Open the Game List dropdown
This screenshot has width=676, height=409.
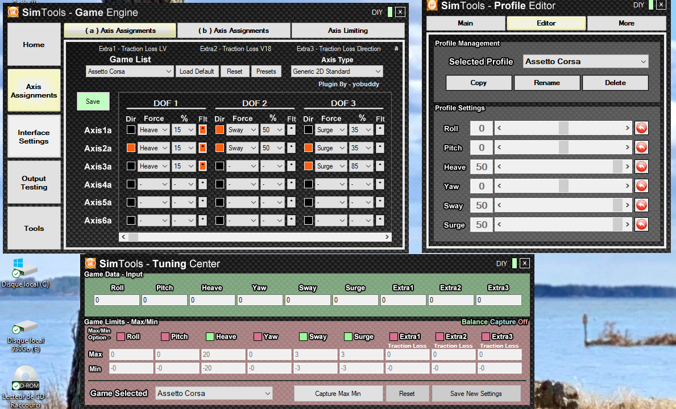[129, 71]
